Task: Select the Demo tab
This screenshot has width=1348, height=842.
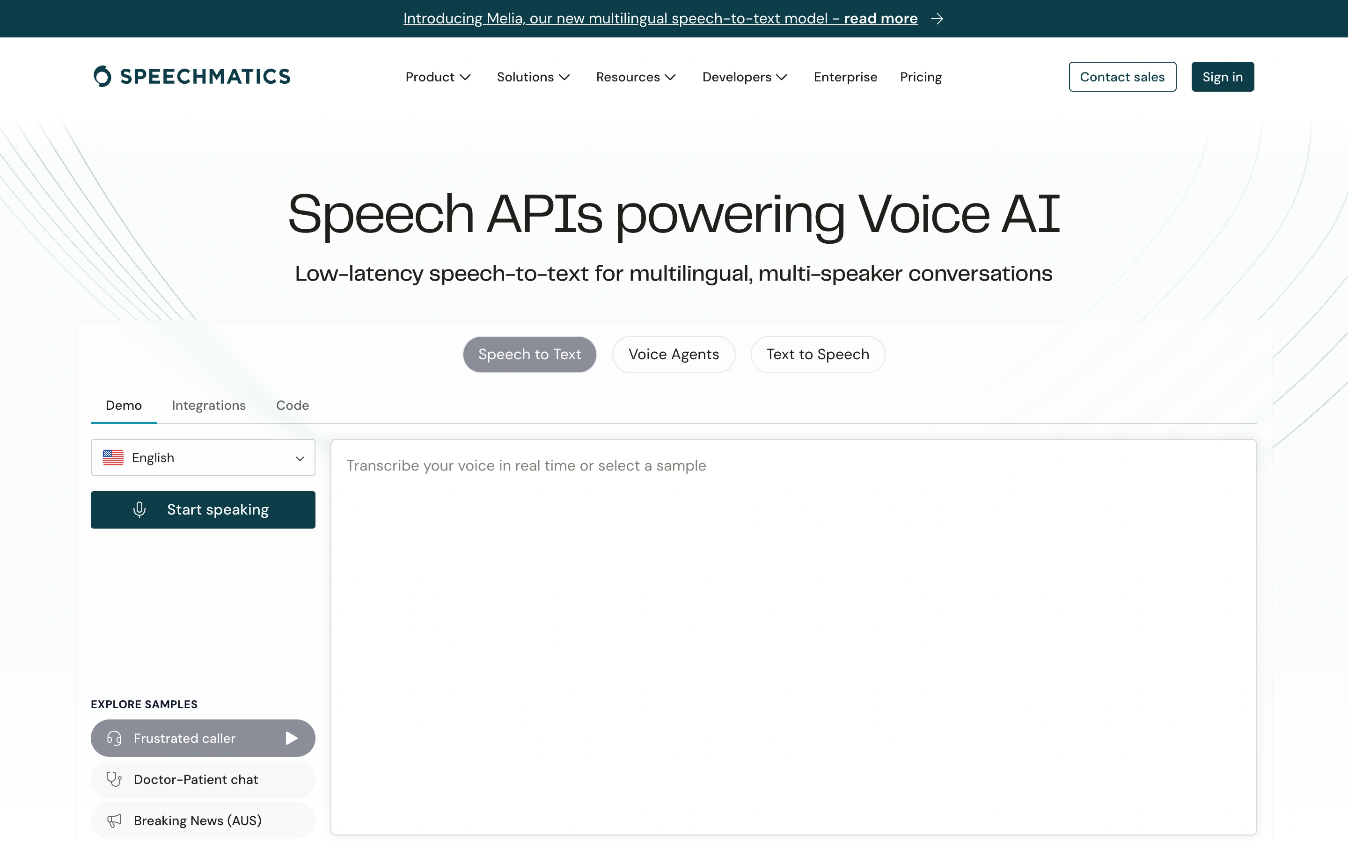Action: tap(124, 406)
